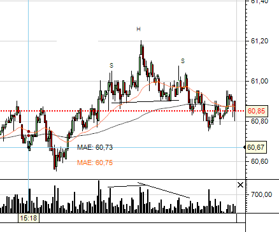Select the orange MAE: 60,75 label
This screenshot has width=279, height=232.
tap(95, 163)
